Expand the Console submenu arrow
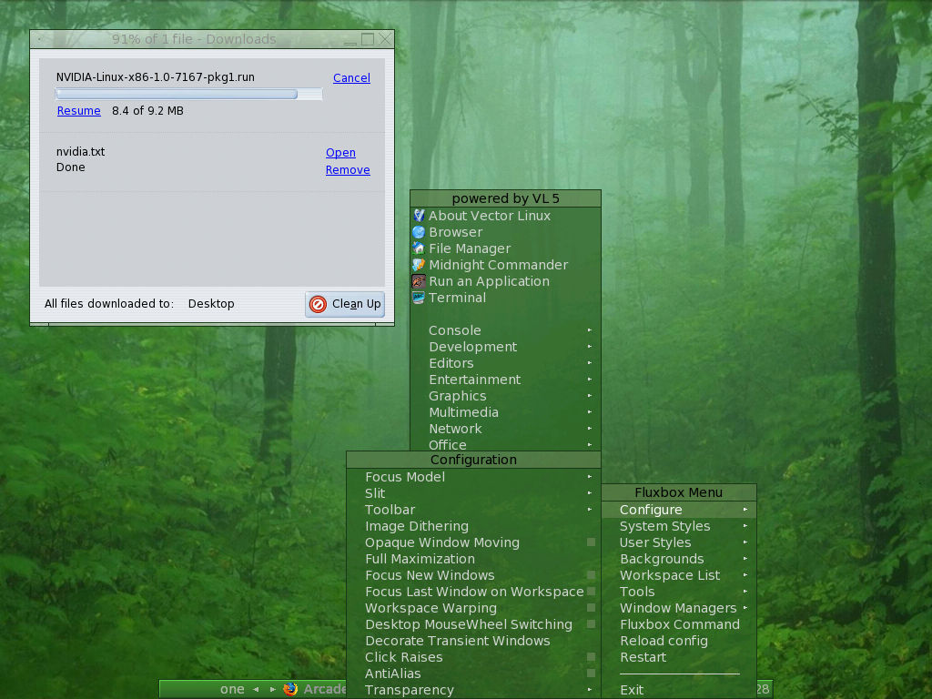932x699 pixels. pos(590,329)
